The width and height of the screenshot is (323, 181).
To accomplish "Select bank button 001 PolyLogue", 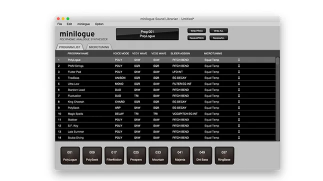I will pos(70,156).
